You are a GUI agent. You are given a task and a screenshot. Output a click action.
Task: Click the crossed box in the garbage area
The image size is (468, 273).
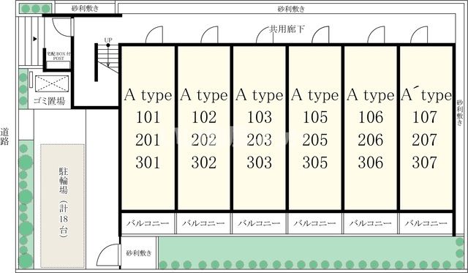52,83
